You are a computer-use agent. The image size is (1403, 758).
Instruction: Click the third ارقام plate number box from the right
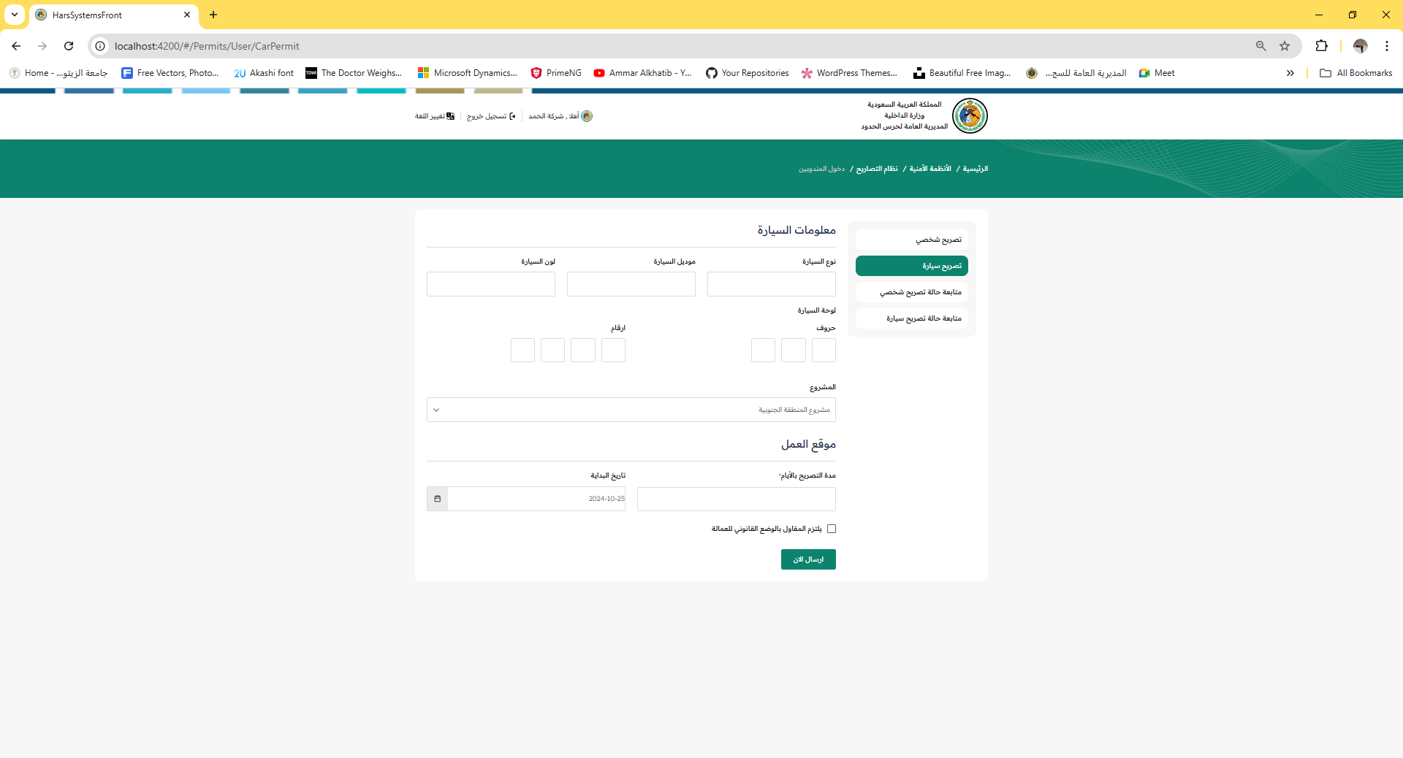(552, 351)
